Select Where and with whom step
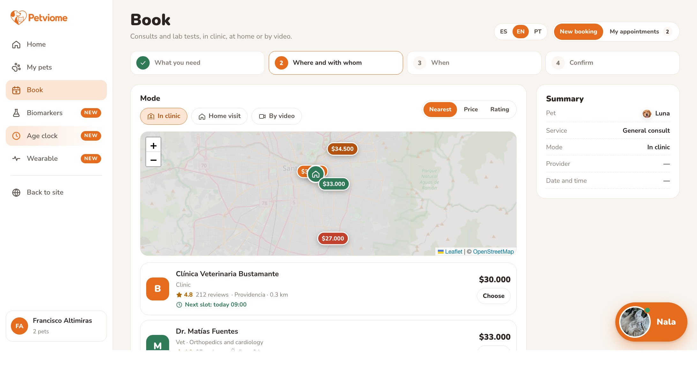This screenshot has height=392, width=697. tap(336, 63)
